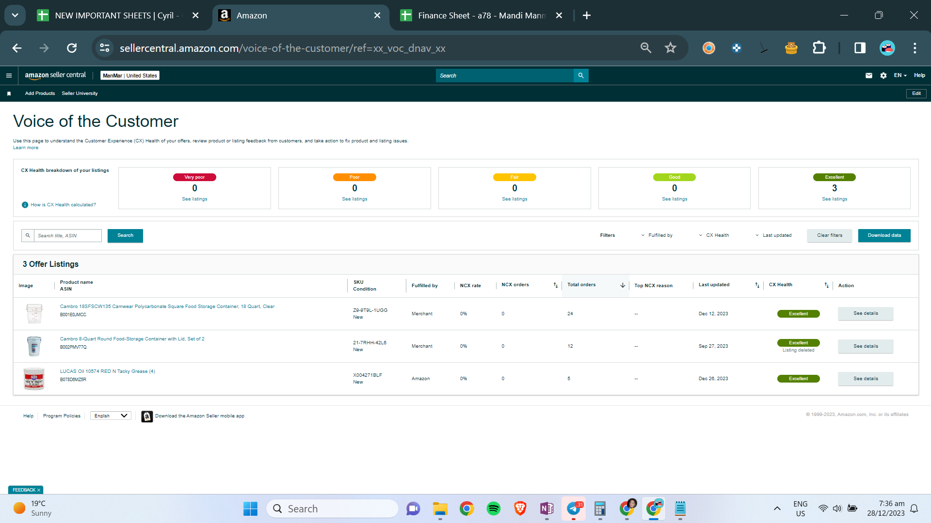Open Chrome extensions puzzle icon
The image size is (931, 523).
819,48
